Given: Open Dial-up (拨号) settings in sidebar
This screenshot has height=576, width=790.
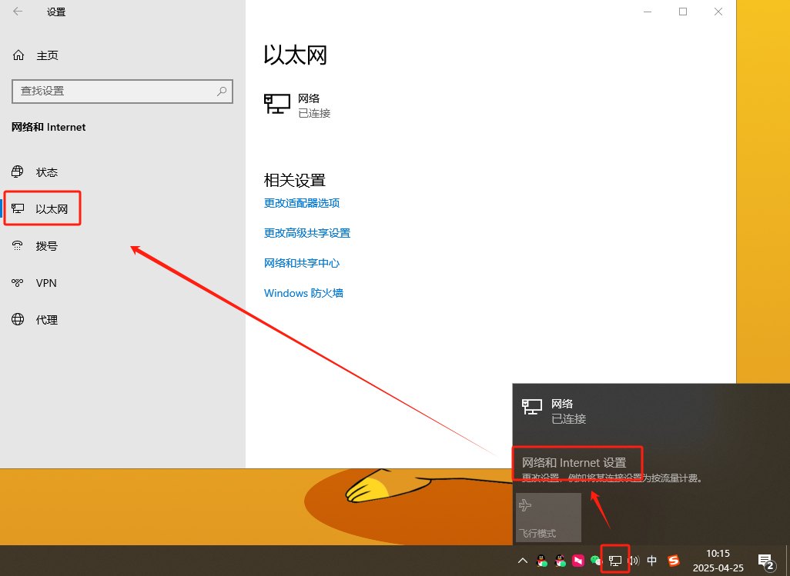Looking at the screenshot, I should pyautogui.click(x=45, y=245).
